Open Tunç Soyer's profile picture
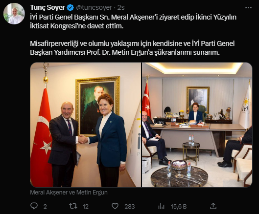This screenshot has width=259, height=214. [14, 14]
